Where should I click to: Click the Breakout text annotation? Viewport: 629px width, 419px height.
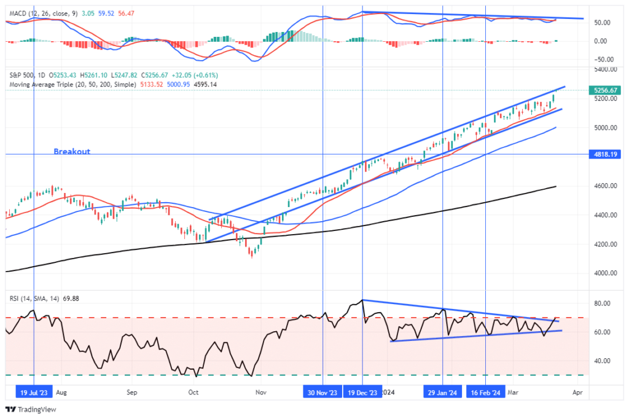[x=72, y=151]
